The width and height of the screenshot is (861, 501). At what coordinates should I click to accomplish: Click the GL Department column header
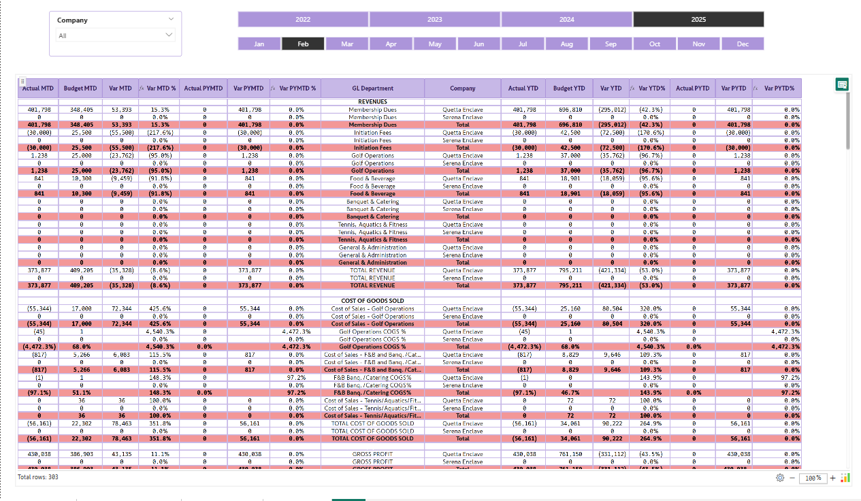[x=372, y=88]
